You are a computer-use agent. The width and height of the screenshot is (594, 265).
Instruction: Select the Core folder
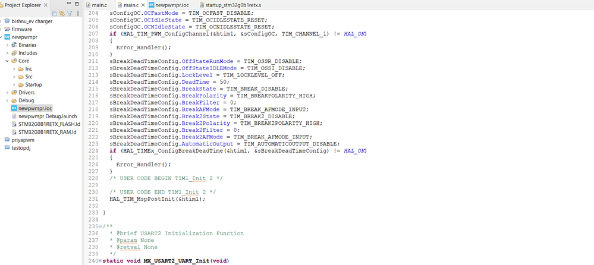(x=24, y=61)
